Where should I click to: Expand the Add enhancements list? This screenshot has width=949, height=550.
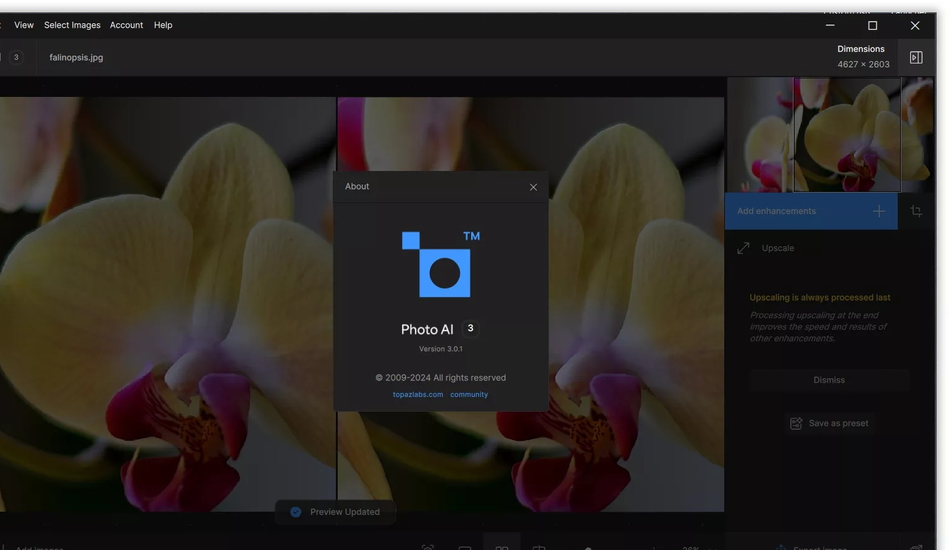[811, 211]
